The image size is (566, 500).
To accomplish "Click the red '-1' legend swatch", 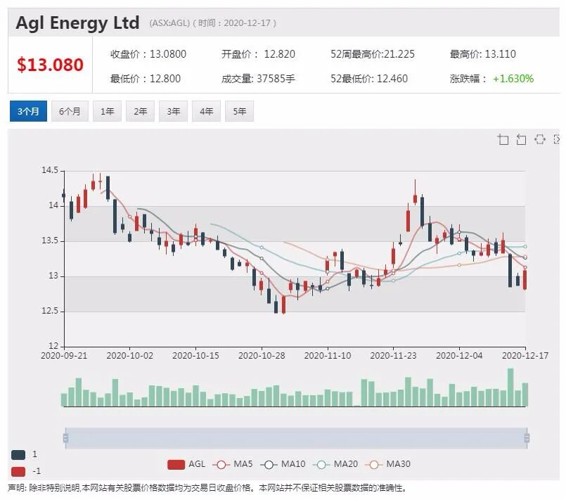I will coord(18,471).
